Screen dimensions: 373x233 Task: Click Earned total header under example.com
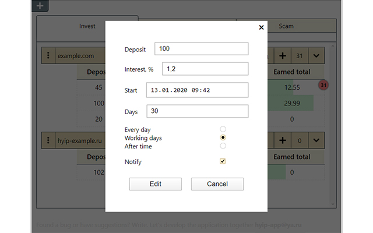[x=292, y=72]
